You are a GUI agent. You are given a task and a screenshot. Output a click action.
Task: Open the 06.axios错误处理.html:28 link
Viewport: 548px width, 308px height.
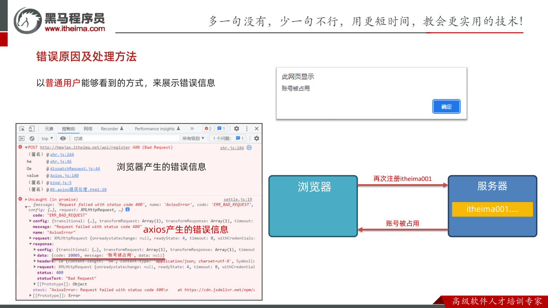click(78, 189)
